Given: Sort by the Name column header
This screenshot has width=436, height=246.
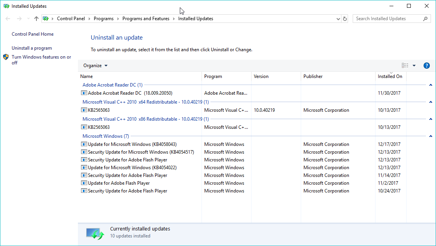Looking at the screenshot, I should 140,76.
